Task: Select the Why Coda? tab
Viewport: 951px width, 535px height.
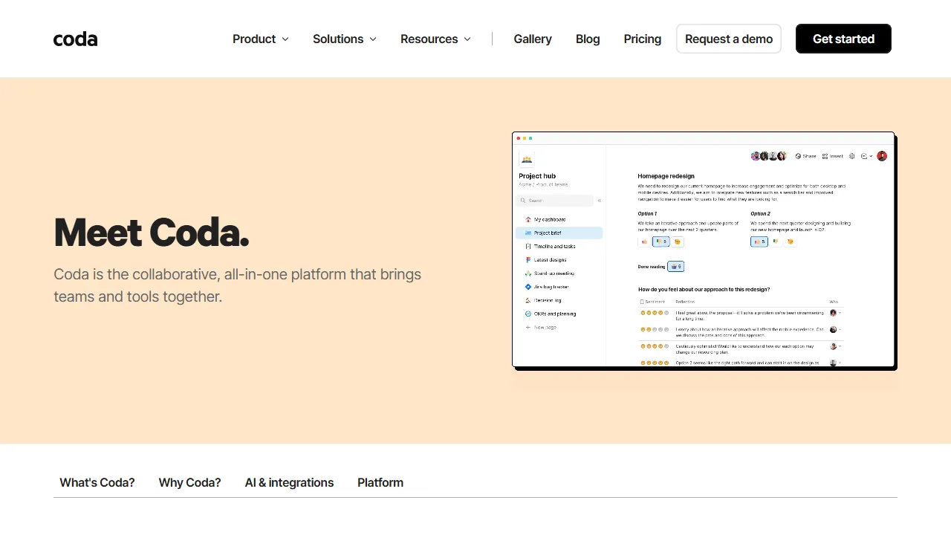Action: coord(189,482)
